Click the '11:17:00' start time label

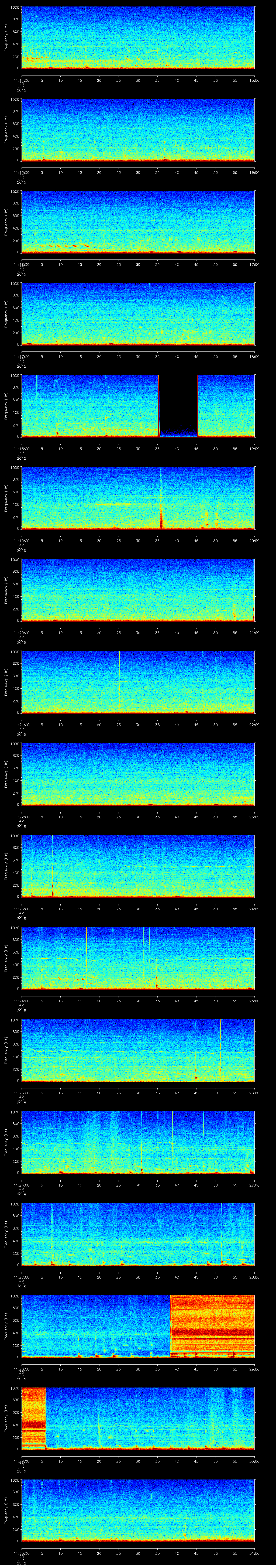point(22,356)
